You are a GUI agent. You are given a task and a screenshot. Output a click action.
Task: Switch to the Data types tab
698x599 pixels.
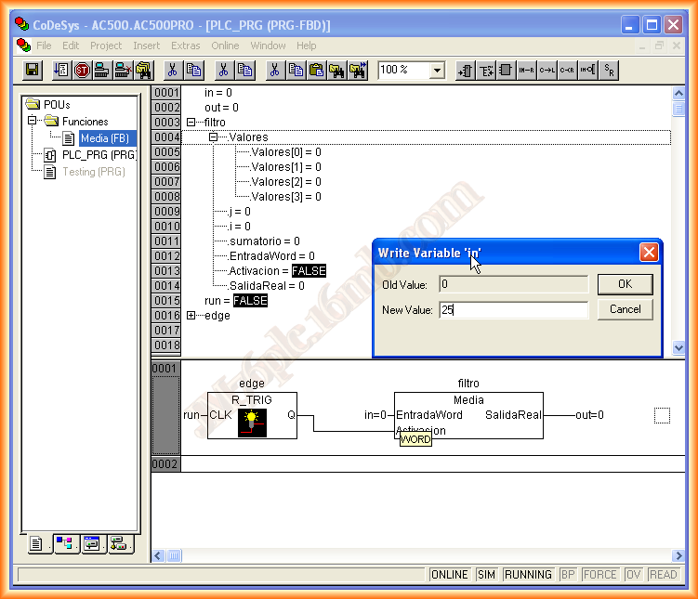65,545
